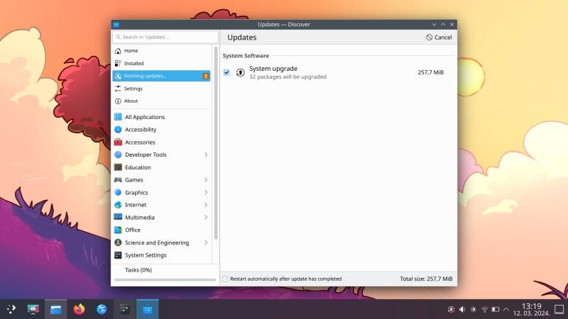This screenshot has width=568, height=319.
Task: Click the Total size: 257,7 MiB text
Action: coord(426,279)
